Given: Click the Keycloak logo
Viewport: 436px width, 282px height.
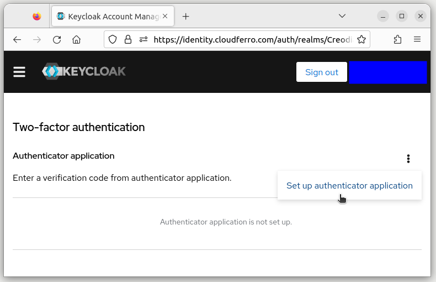Looking at the screenshot, I should point(84,71).
